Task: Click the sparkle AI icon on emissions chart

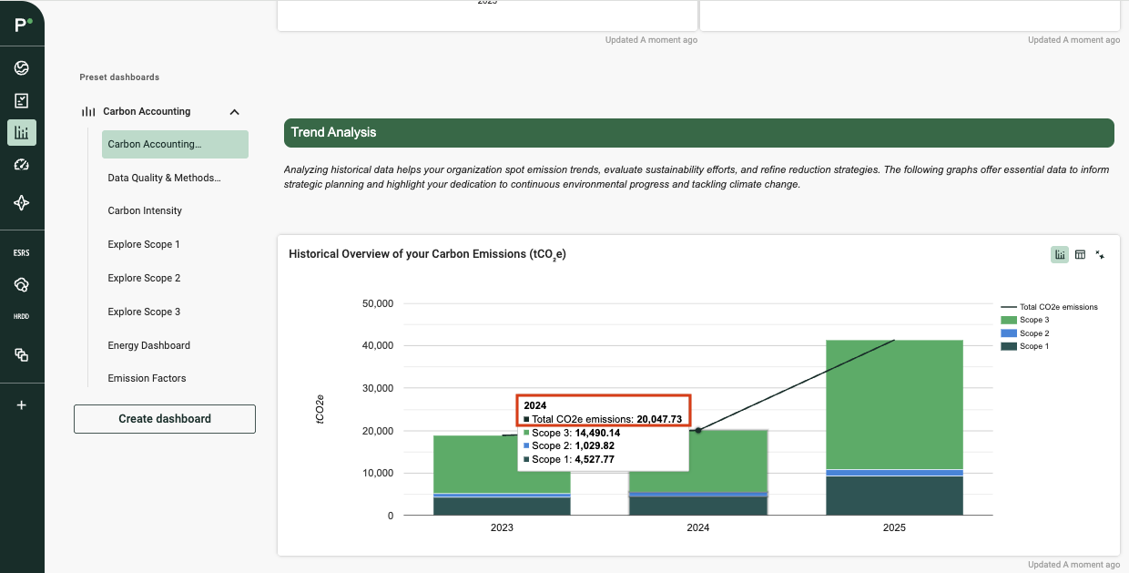Action: [1100, 255]
